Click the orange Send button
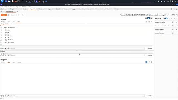178x100 pixels. (4, 15)
